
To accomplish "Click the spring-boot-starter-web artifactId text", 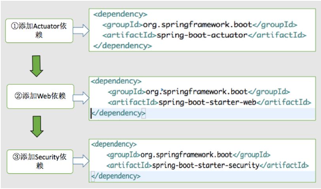I will click(208, 102).
